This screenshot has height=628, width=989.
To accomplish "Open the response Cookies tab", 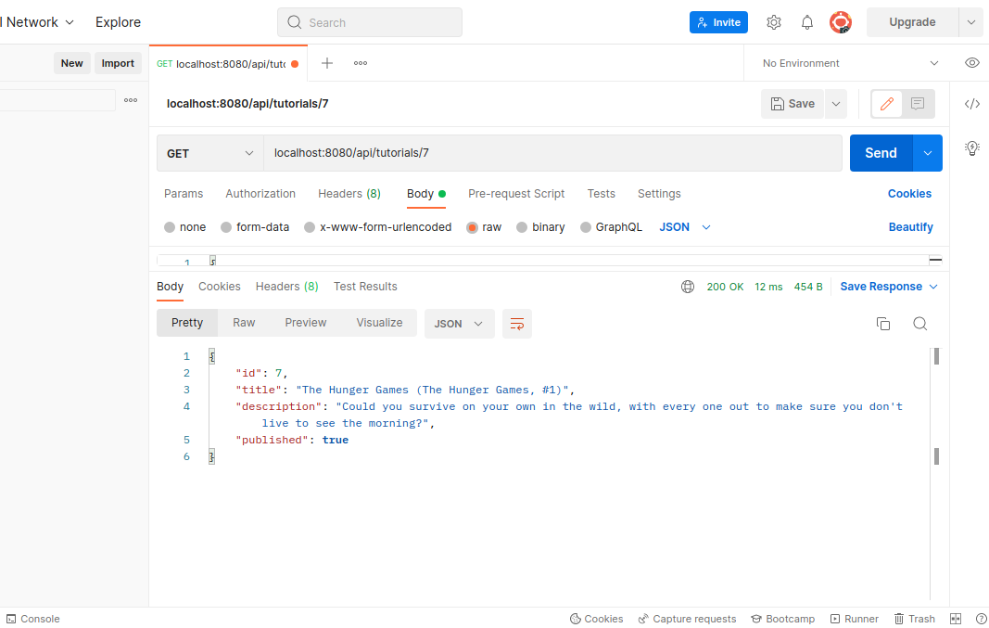I will click(x=220, y=287).
